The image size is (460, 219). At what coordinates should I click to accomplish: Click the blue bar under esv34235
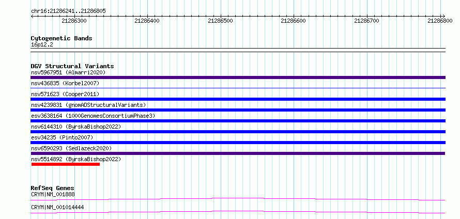click(x=238, y=143)
